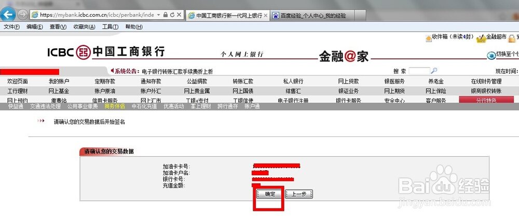Click the magnifier icon next to search box

coord(434,71)
